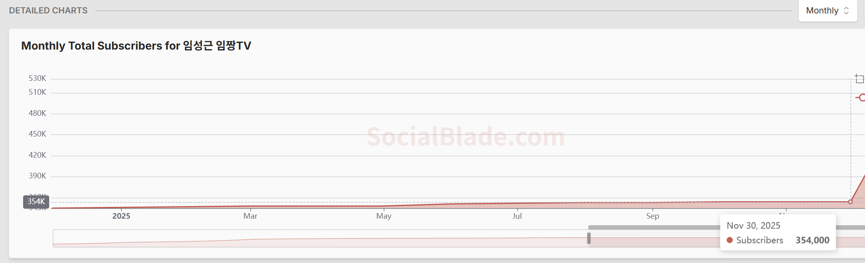Click the red dot beside Subscribers in tooltip
This screenshot has width=865, height=263.
[x=730, y=240]
